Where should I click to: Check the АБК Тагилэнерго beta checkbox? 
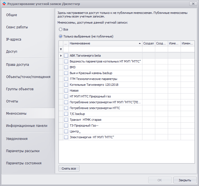coord(66,56)
